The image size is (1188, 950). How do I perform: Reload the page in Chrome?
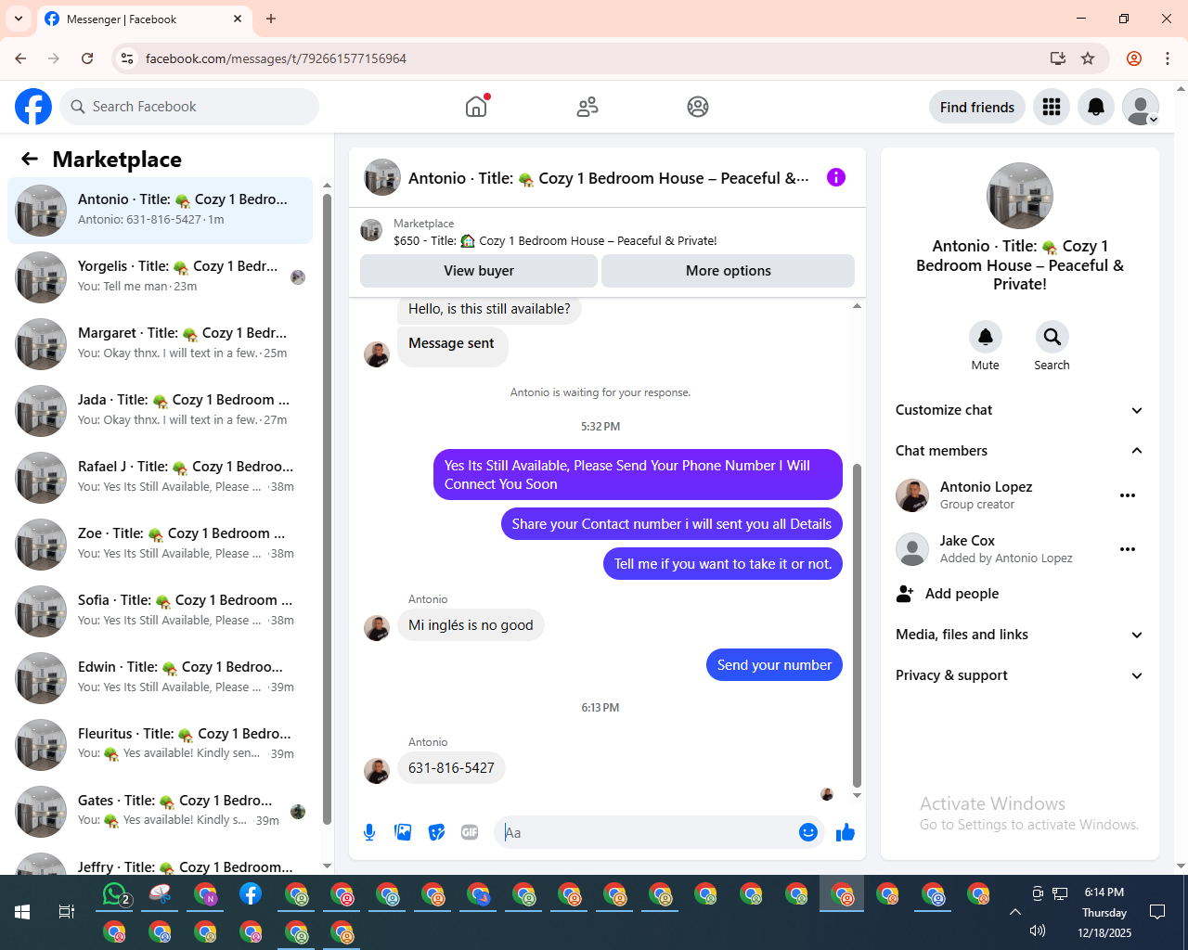(x=87, y=58)
